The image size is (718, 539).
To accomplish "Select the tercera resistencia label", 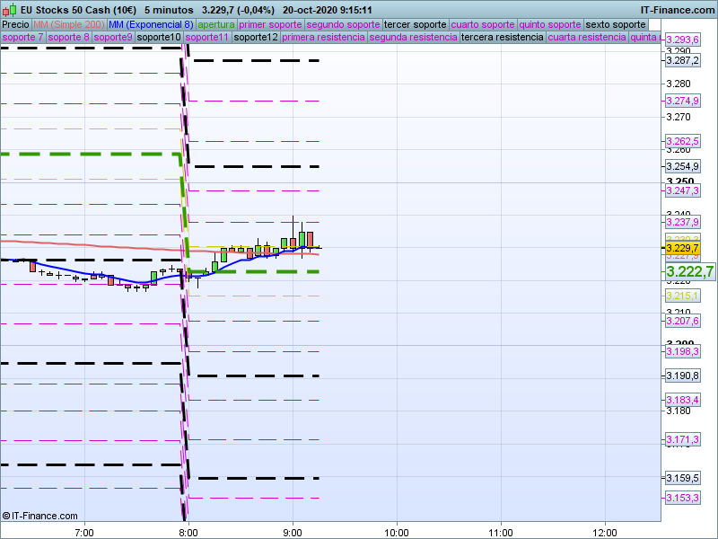I will click(503, 37).
